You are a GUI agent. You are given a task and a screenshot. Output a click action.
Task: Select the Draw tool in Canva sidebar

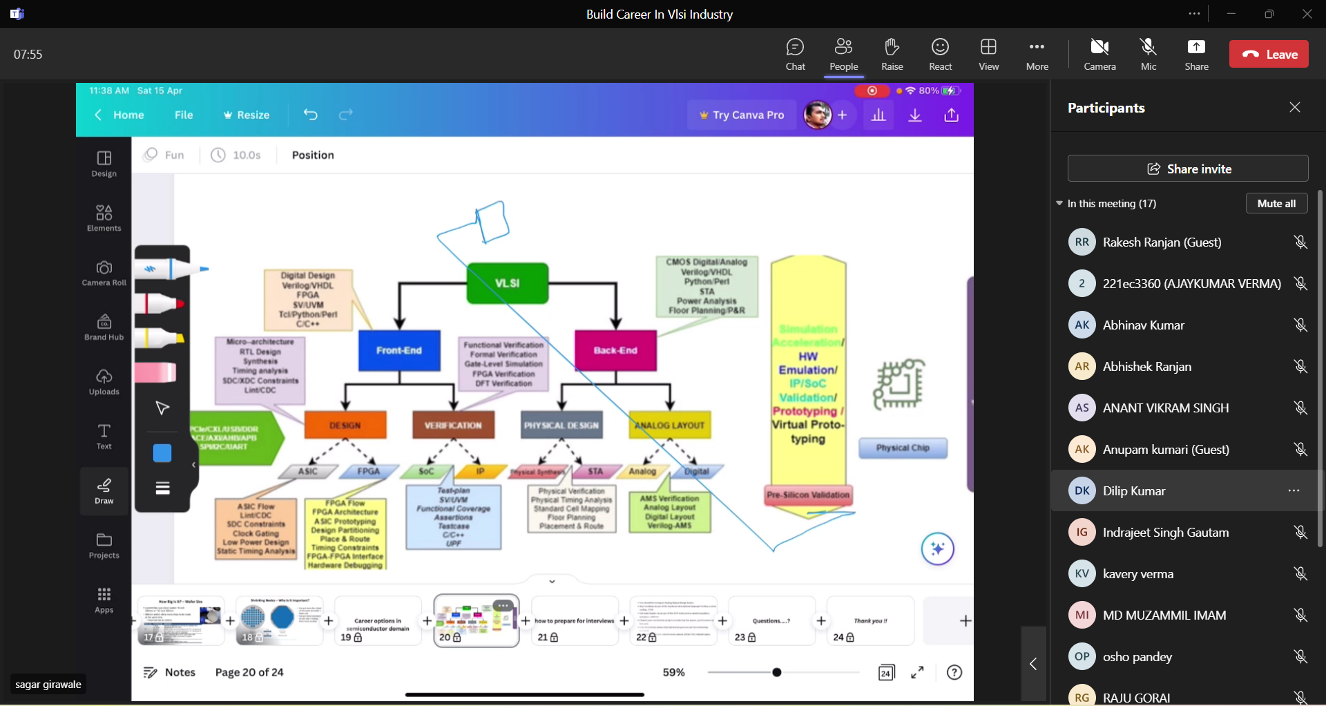click(104, 490)
